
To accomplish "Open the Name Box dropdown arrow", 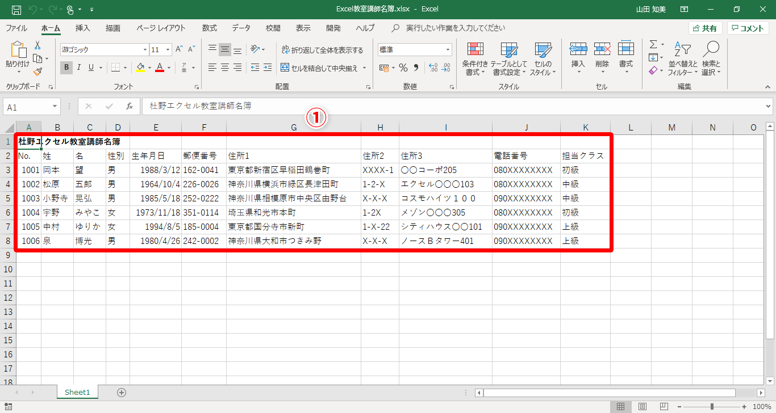I will [x=55, y=107].
